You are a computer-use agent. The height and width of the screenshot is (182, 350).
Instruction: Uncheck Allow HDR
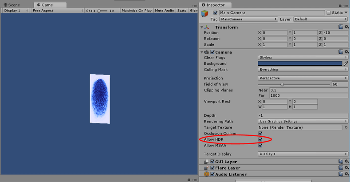[260, 139]
